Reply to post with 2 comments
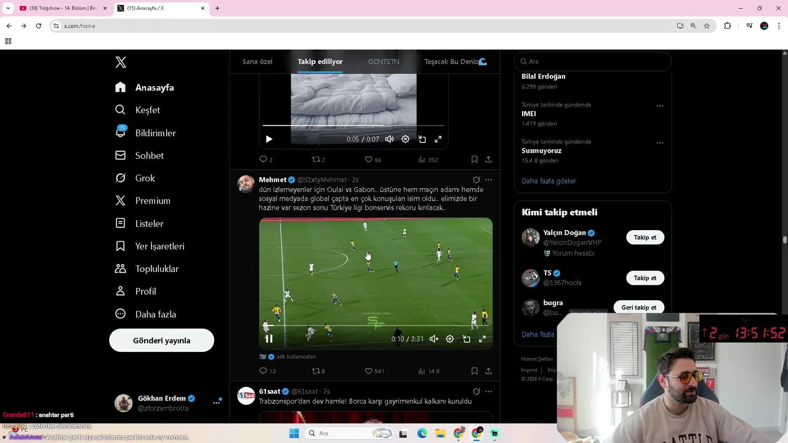This screenshot has width=788, height=443. coord(266,159)
